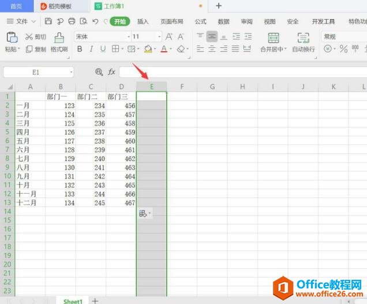367x304 pixels.
Task: Select the Sheet1 tab
Action: coord(73,301)
